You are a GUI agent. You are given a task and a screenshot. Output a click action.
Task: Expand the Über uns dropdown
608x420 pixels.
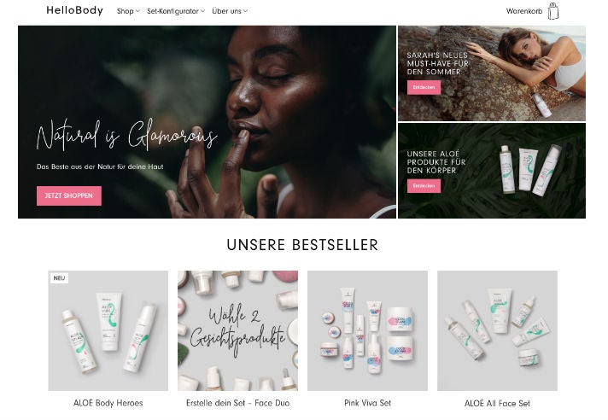[230, 11]
